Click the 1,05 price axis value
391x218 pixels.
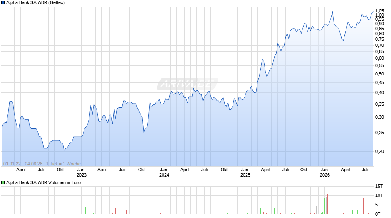(379, 11)
